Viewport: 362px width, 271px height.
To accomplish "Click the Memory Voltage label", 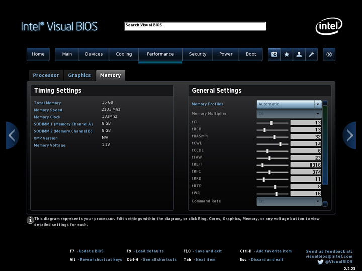I will pyautogui.click(x=50, y=145).
